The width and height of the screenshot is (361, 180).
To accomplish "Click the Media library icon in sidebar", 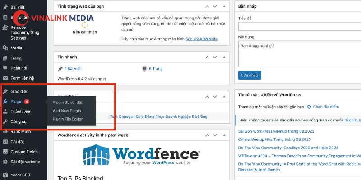I will [x=5, y=48].
